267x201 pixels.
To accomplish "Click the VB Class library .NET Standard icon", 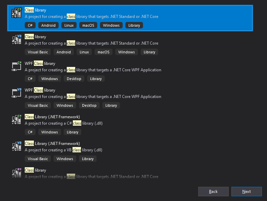I will coord(17,40).
